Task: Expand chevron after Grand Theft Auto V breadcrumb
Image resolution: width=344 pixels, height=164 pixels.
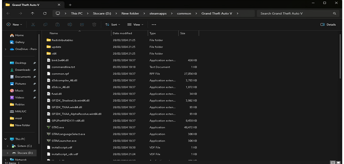Action: 237,14
